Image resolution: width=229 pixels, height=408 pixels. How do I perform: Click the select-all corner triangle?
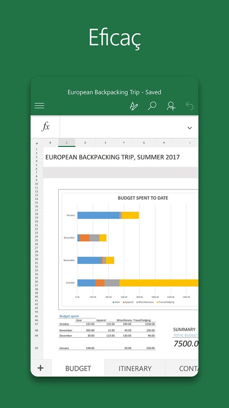coord(37,143)
